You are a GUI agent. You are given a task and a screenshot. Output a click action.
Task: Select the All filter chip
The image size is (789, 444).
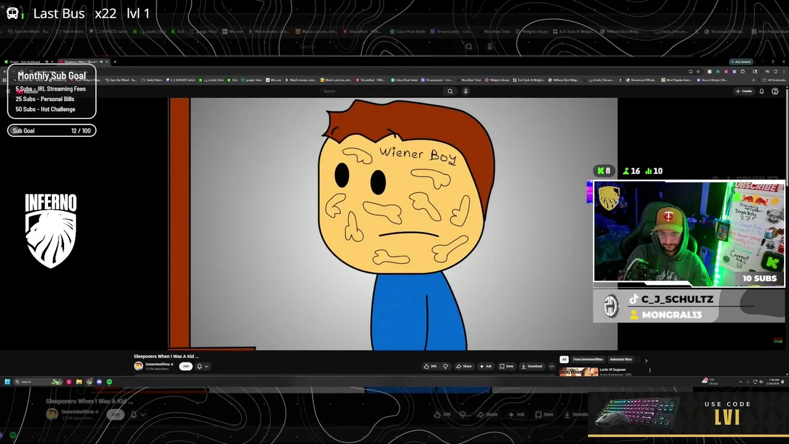point(564,360)
